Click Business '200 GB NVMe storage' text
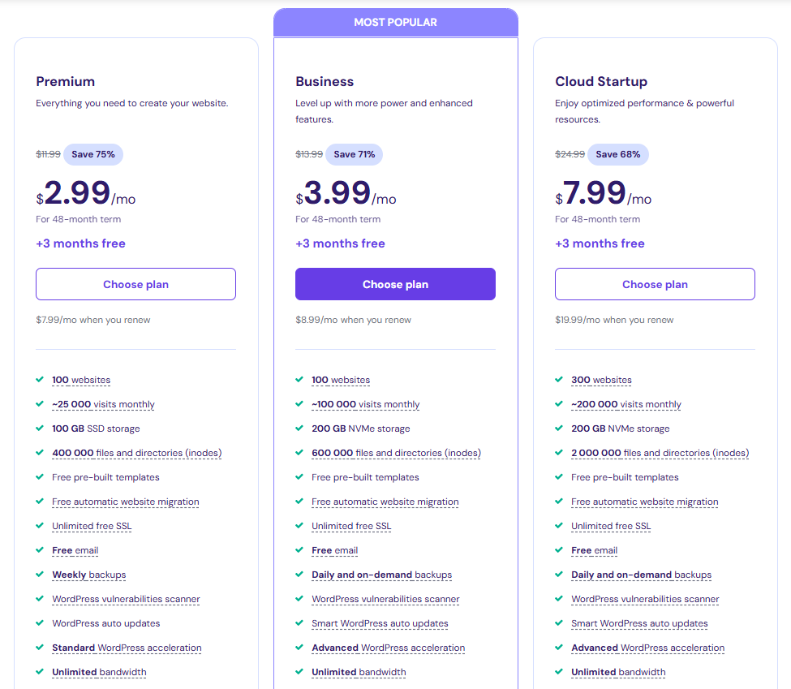The width and height of the screenshot is (791, 689). tap(361, 428)
